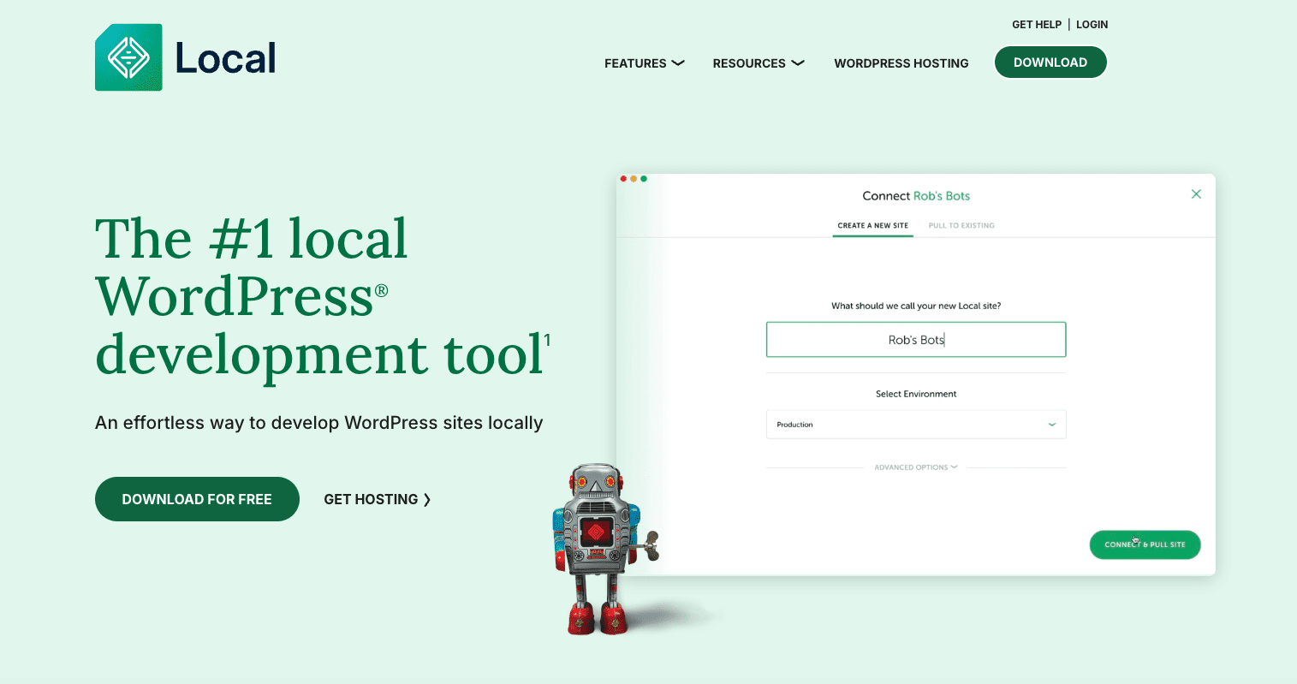Click Download for Free button
Screen dimensions: 1297x684
point(197,499)
